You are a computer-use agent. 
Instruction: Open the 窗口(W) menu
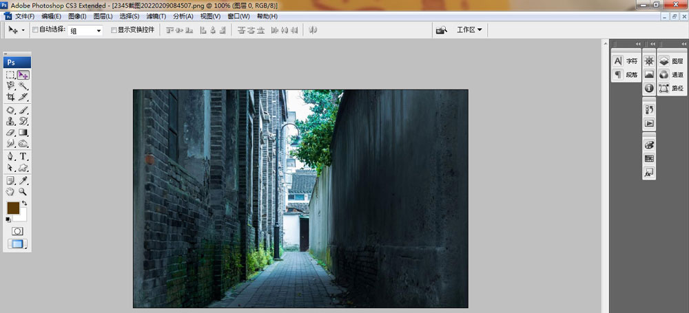(x=238, y=17)
